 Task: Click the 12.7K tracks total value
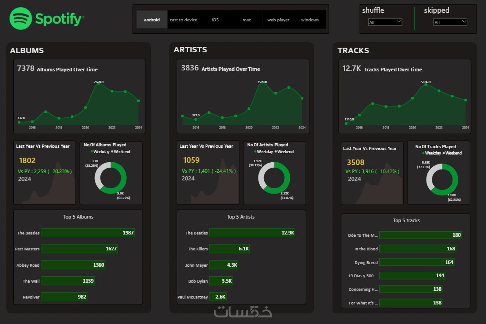(x=352, y=68)
